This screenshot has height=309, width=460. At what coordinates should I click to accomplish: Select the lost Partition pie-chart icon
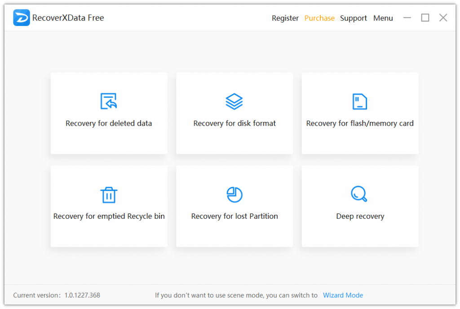coord(234,195)
